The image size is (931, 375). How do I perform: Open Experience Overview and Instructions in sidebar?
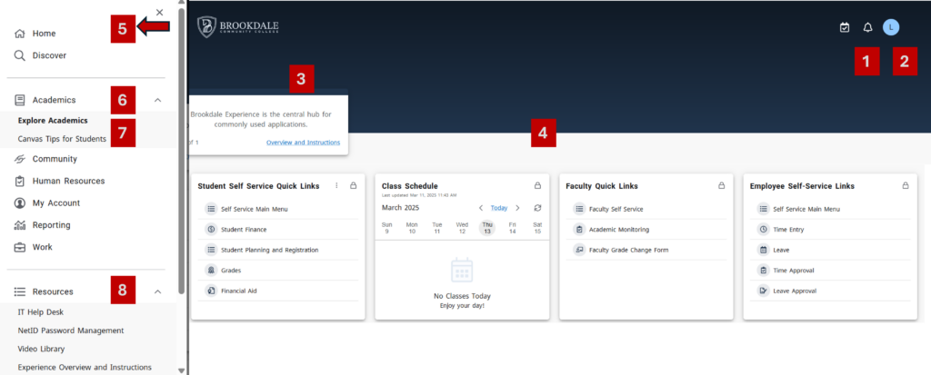tap(85, 368)
